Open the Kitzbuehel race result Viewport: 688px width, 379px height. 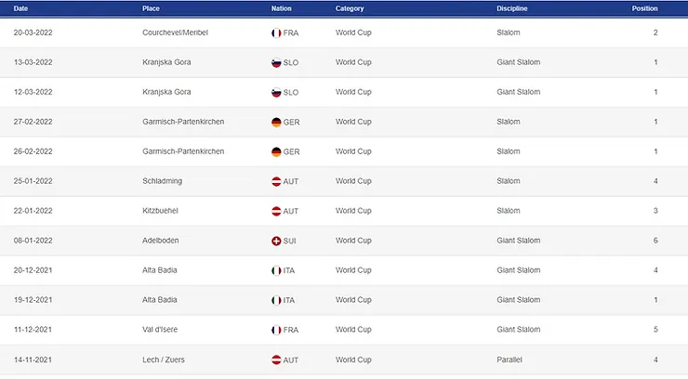344,211
